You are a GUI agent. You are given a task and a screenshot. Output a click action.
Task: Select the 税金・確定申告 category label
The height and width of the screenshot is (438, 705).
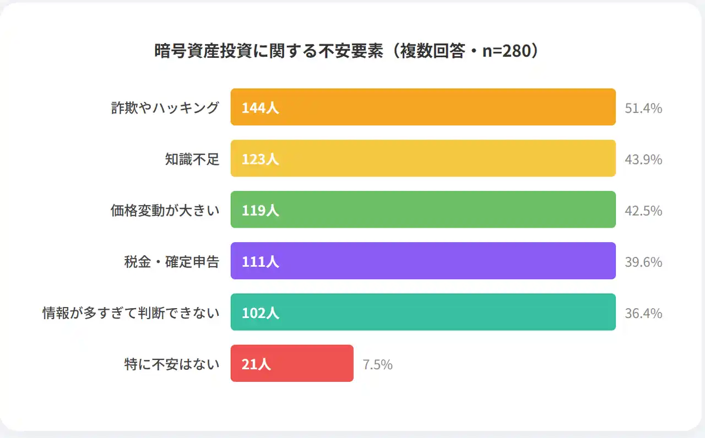tap(171, 261)
